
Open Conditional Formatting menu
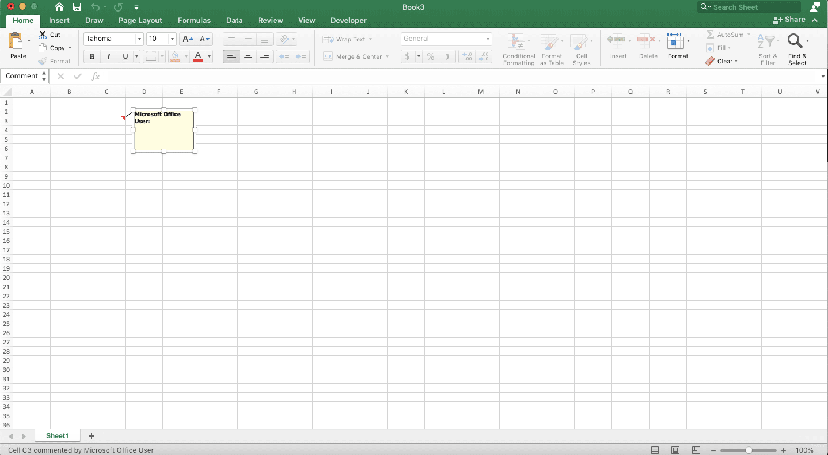tap(519, 50)
